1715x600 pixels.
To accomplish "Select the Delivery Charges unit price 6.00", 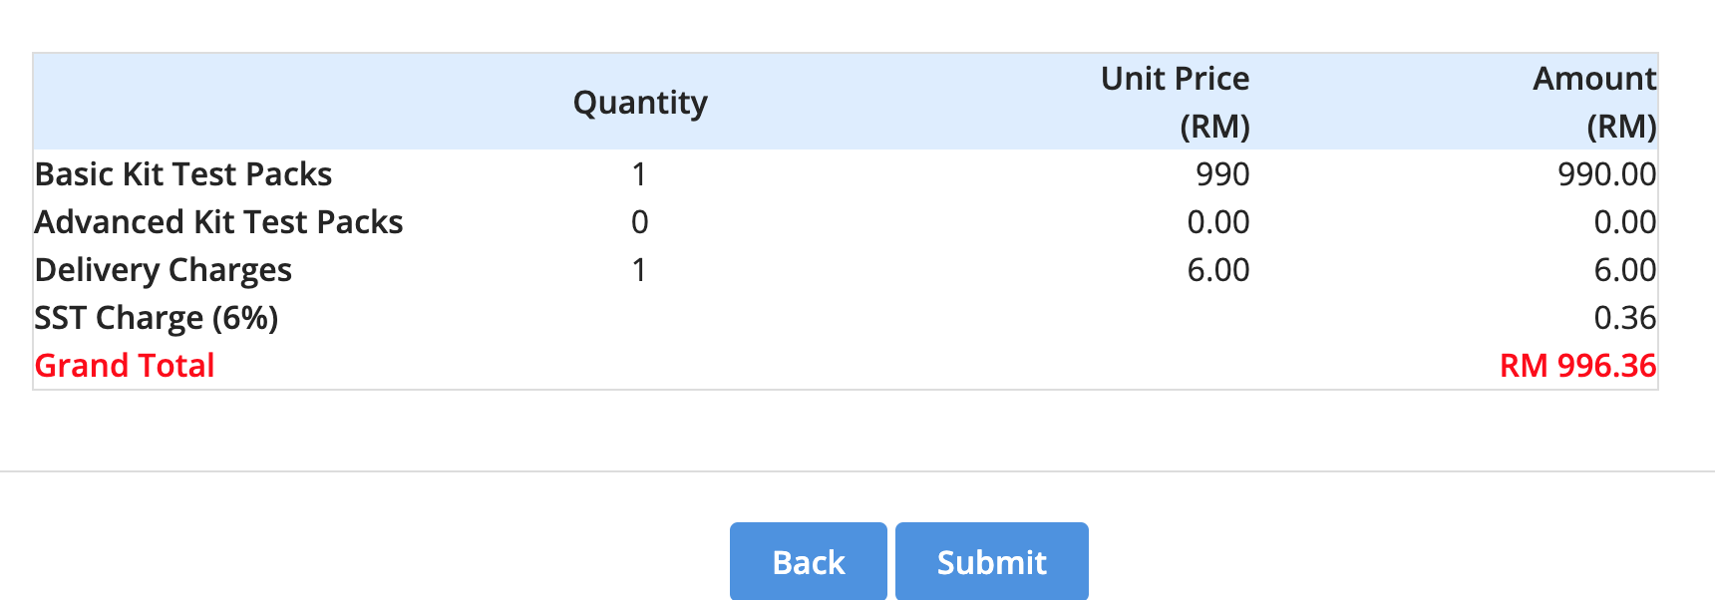I will [1217, 270].
